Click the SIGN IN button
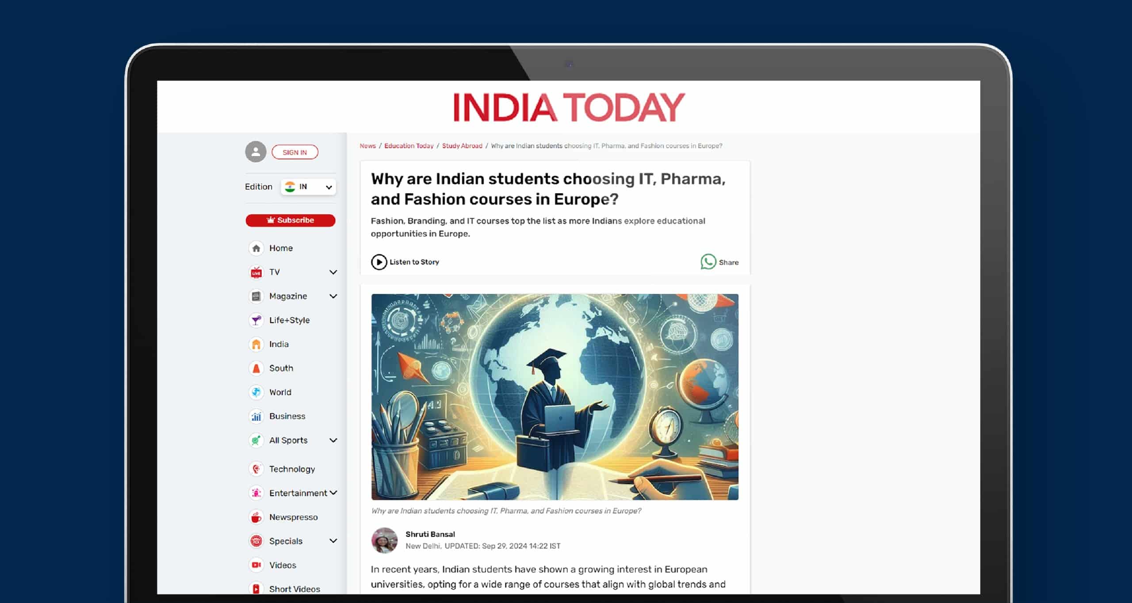1132x603 pixels. [x=294, y=152]
